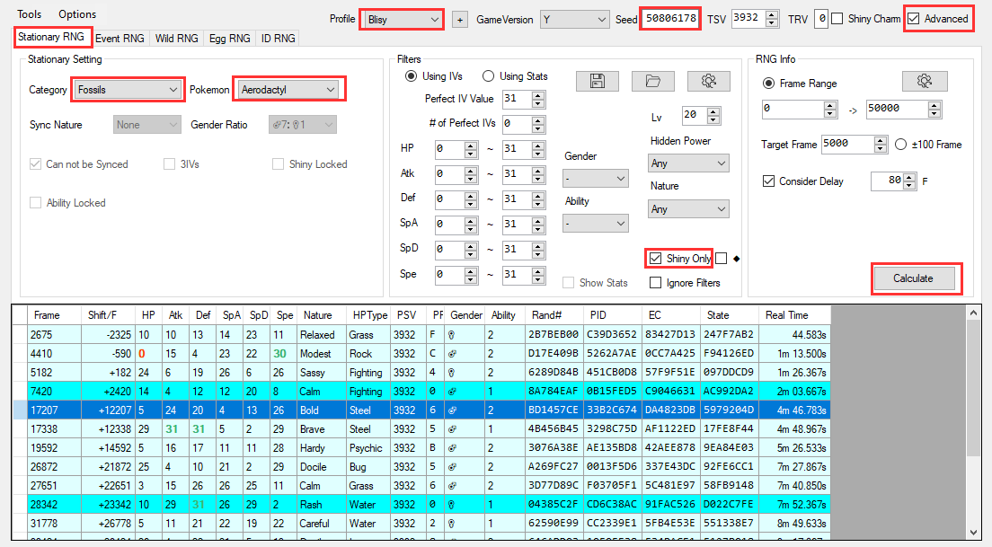The height and width of the screenshot is (547, 992).
Task: Click the TRV value field
Action: [821, 19]
